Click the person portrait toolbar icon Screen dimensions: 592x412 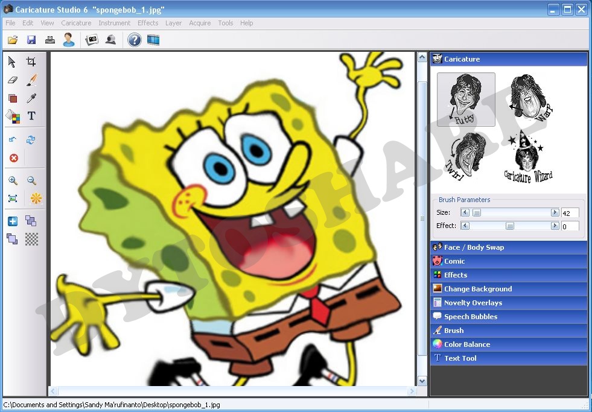tap(69, 40)
